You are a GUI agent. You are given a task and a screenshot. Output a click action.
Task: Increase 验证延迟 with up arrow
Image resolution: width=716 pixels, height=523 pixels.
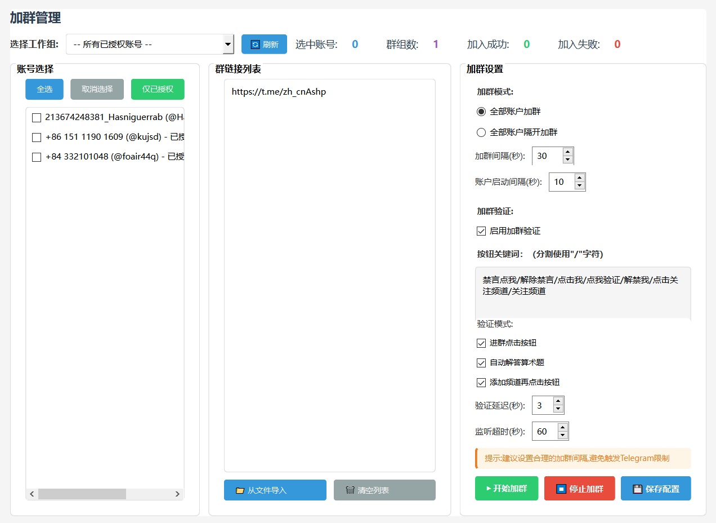pyautogui.click(x=558, y=401)
